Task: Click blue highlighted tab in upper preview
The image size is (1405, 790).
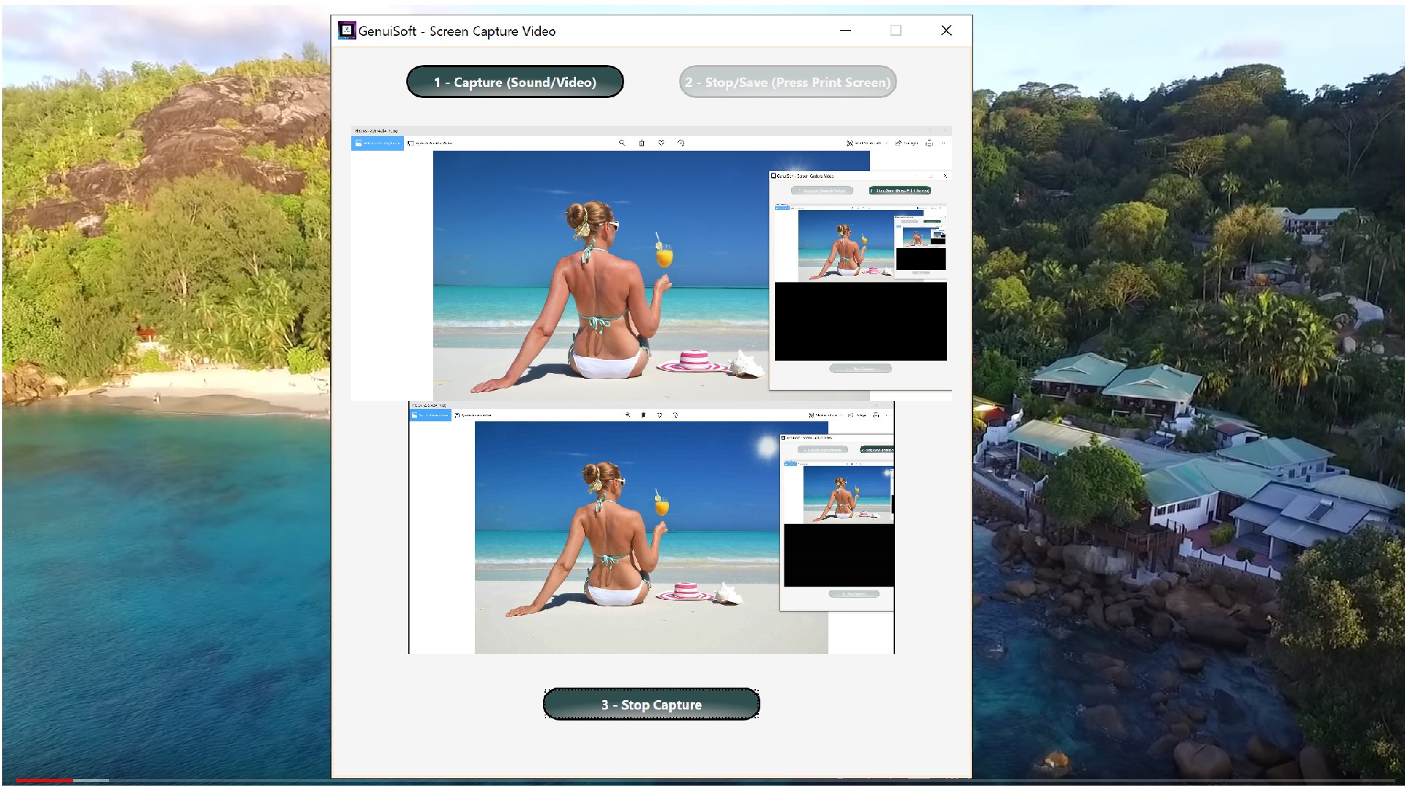Action: (378, 143)
